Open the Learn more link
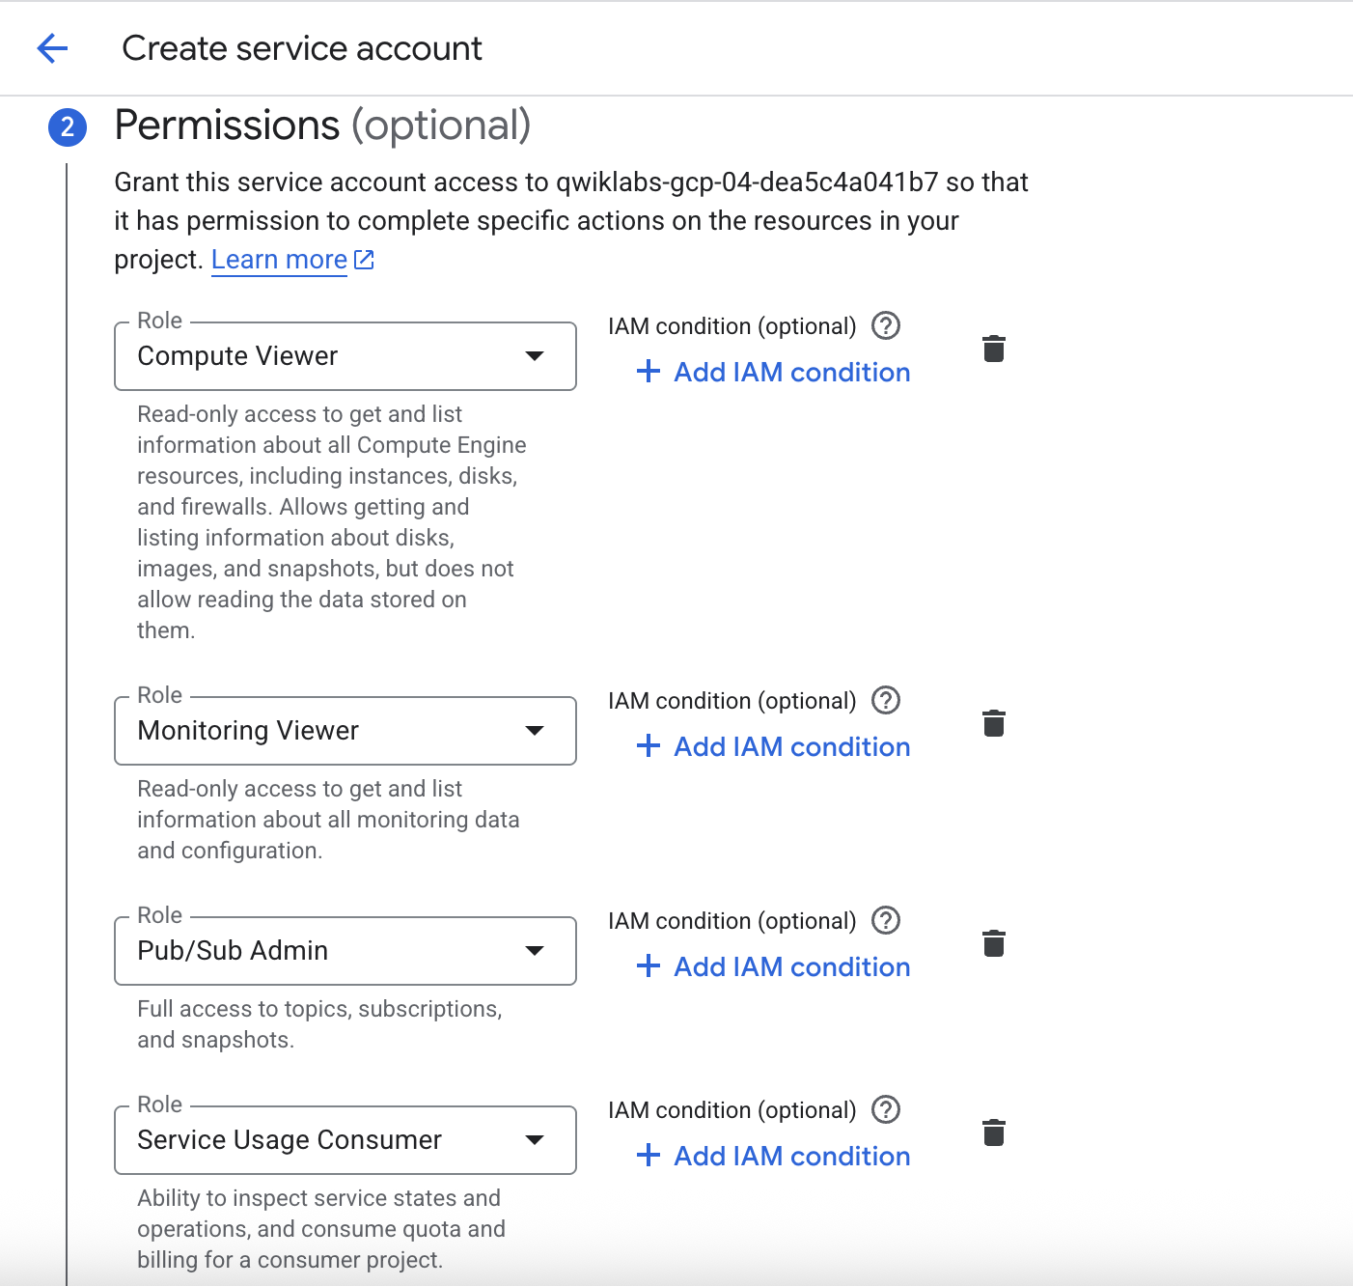Viewport: 1353px width, 1286px height. (x=279, y=259)
